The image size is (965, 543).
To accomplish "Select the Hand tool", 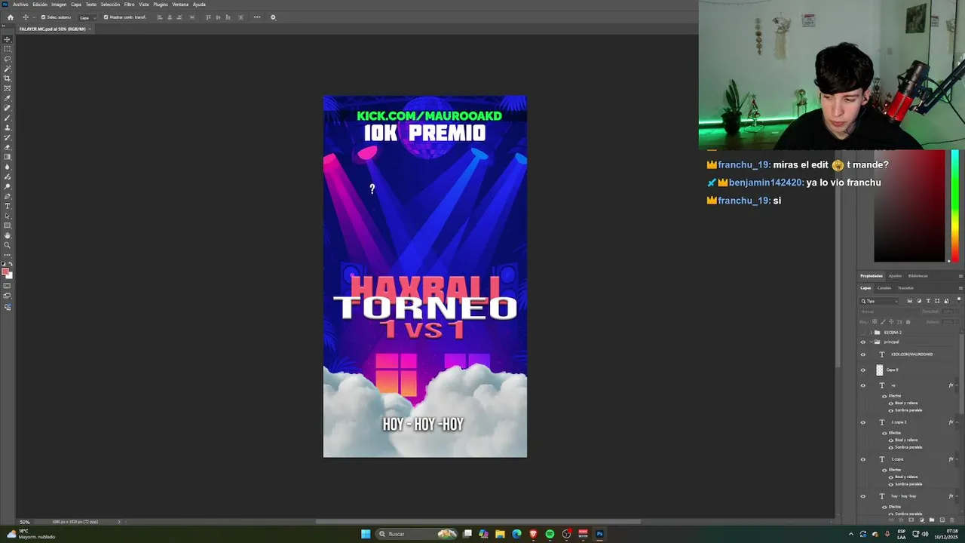I will pyautogui.click(x=8, y=235).
